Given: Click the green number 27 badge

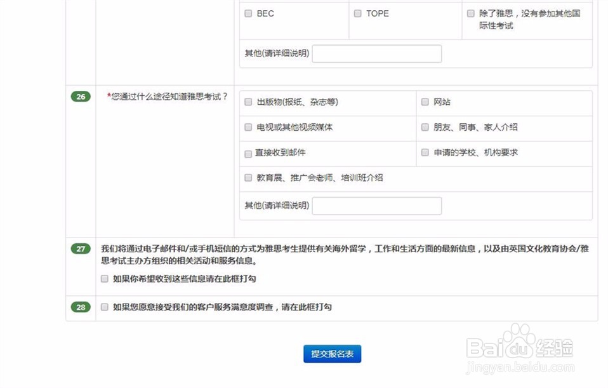Looking at the screenshot, I should coord(81,249).
